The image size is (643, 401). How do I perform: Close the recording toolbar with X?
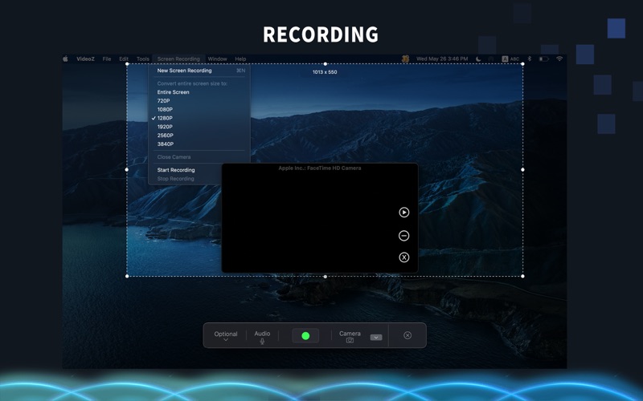coord(408,335)
